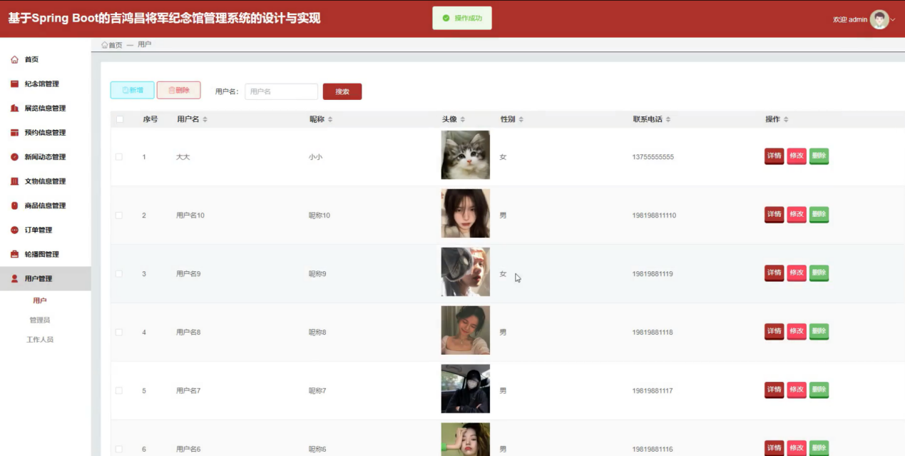Image resolution: width=905 pixels, height=456 pixels.
Task: Open 轮播图管理 menu
Action: pos(46,254)
